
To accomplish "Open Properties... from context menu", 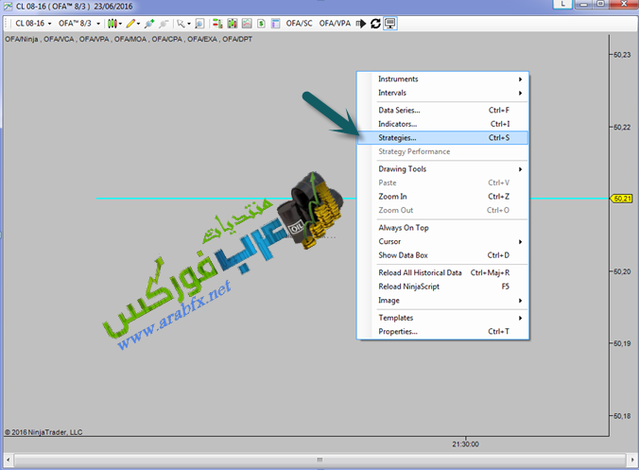I will (443, 332).
